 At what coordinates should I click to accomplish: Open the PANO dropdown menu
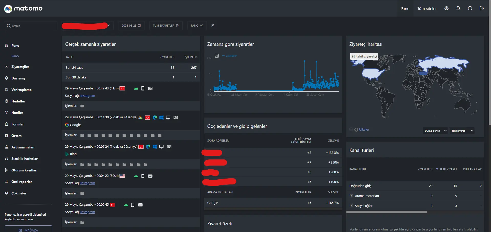pos(197,26)
